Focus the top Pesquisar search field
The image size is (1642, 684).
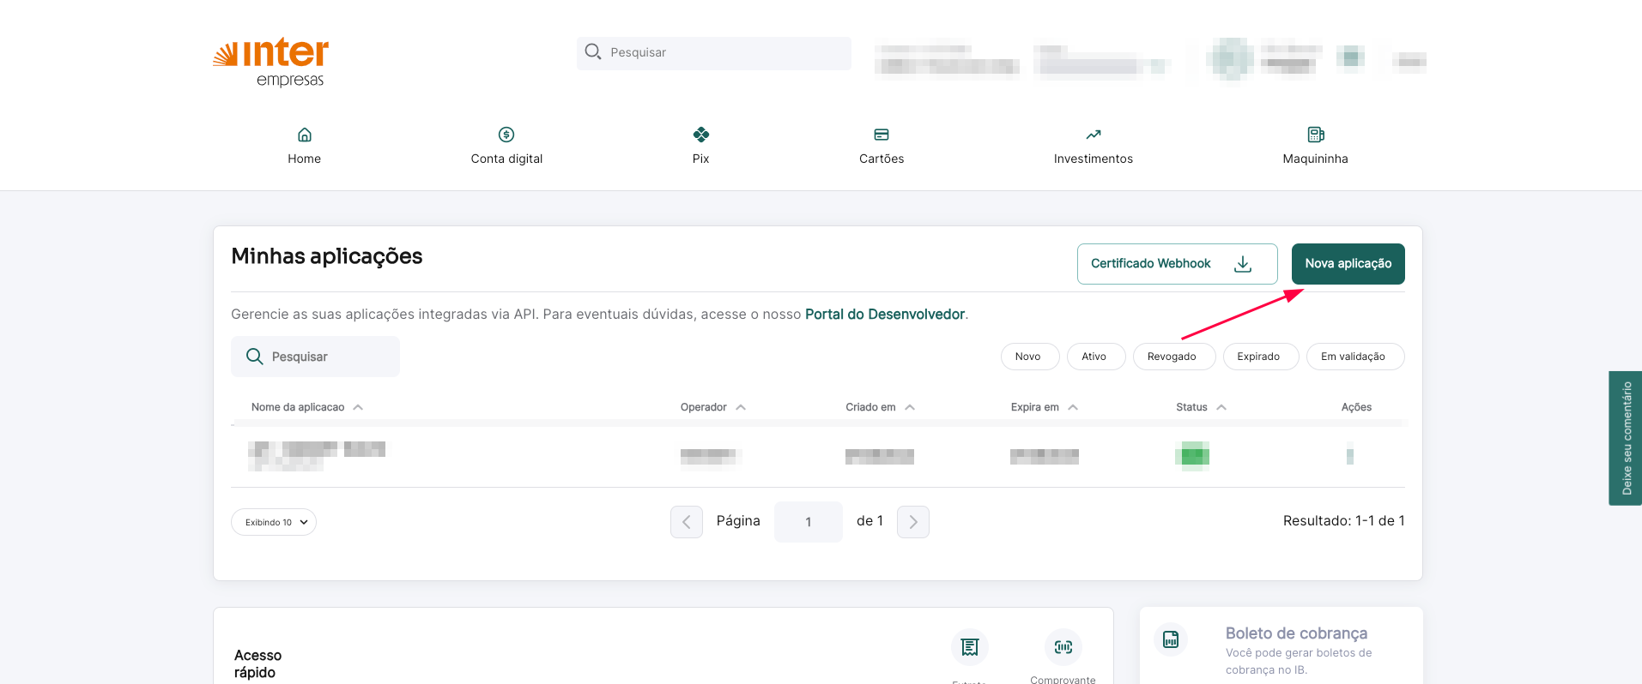[x=714, y=53]
